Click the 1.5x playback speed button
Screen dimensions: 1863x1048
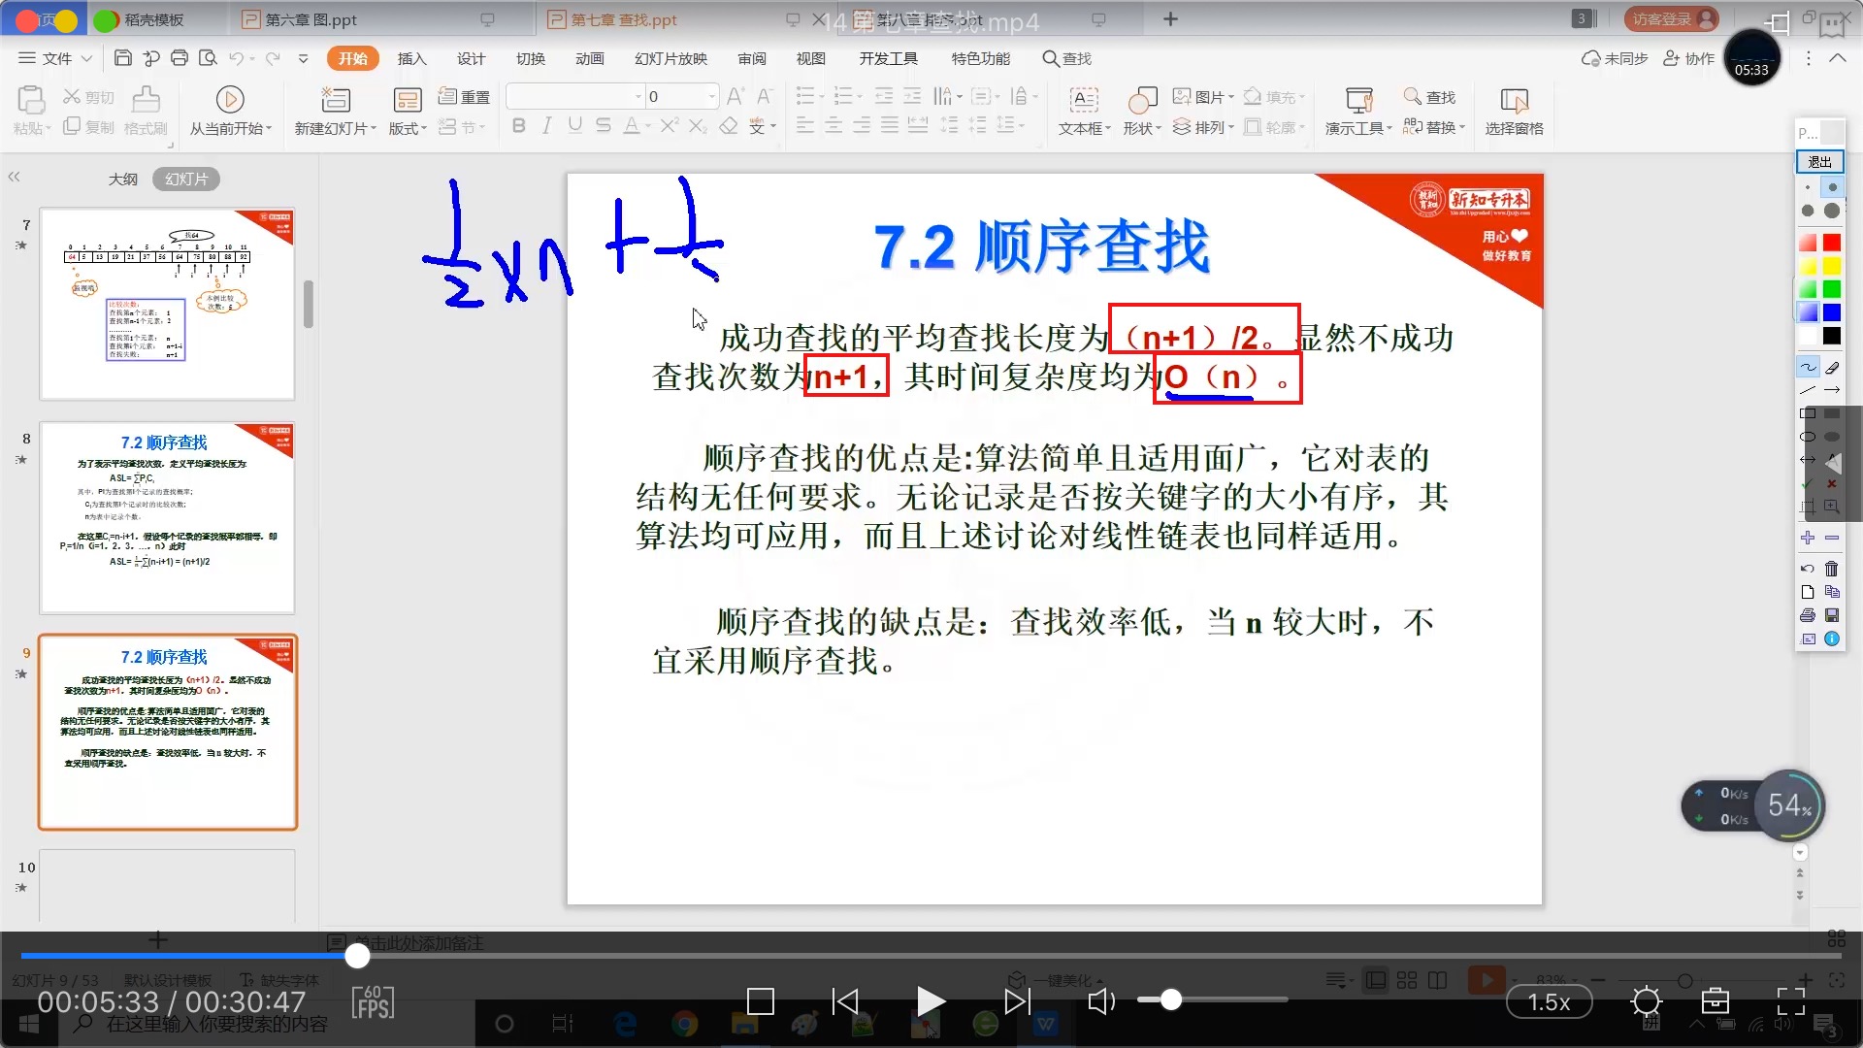[x=1549, y=1001]
